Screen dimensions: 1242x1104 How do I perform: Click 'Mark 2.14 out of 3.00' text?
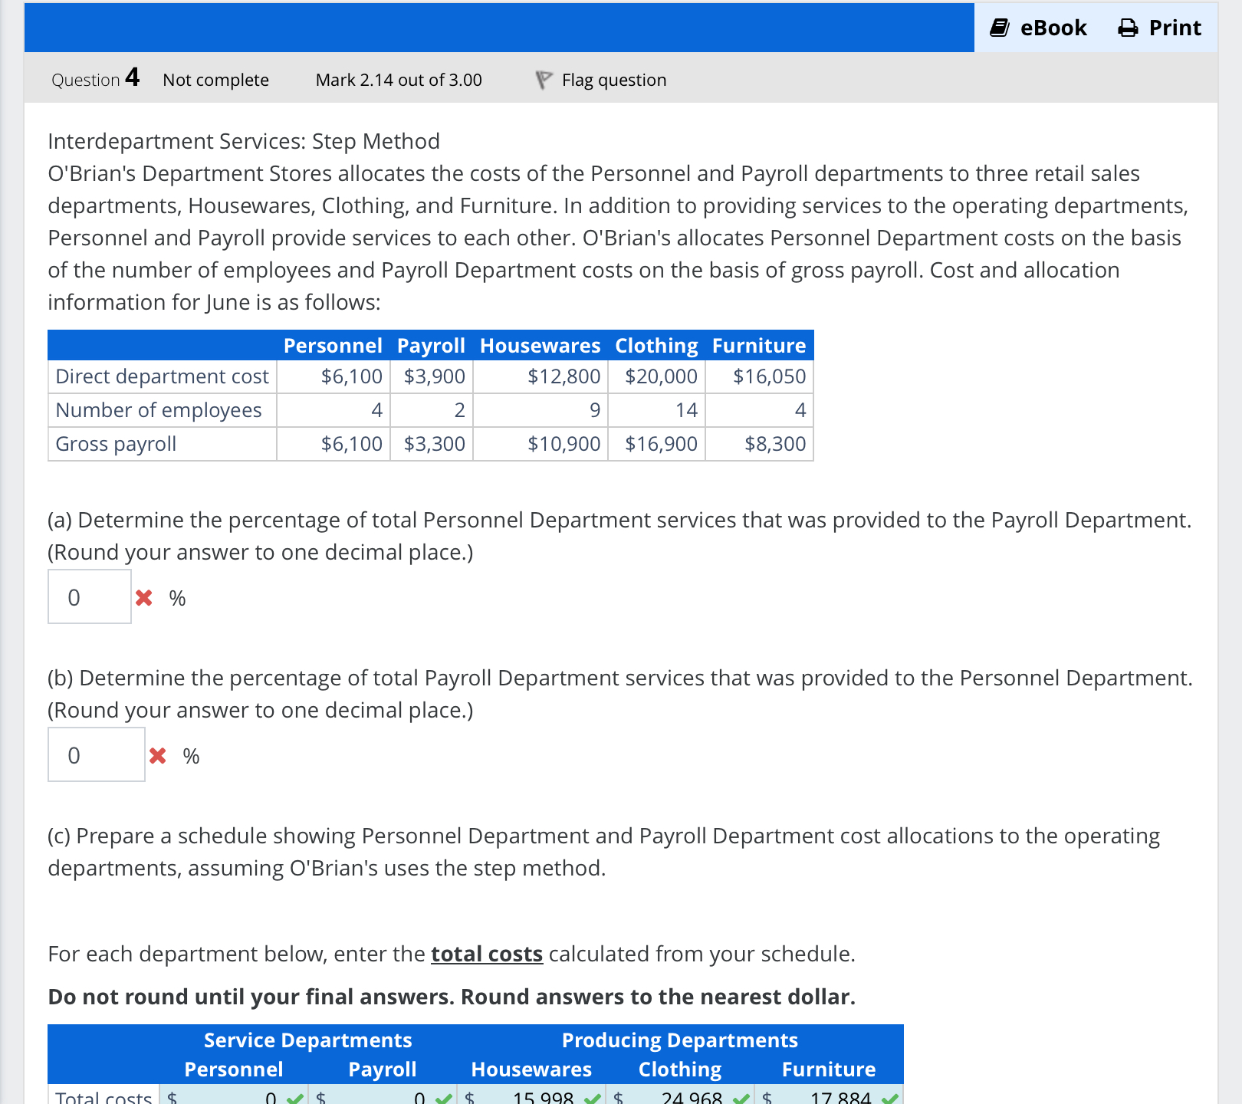point(399,80)
